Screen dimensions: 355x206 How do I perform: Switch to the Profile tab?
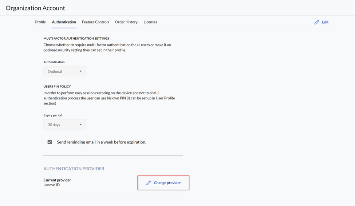coord(40,22)
